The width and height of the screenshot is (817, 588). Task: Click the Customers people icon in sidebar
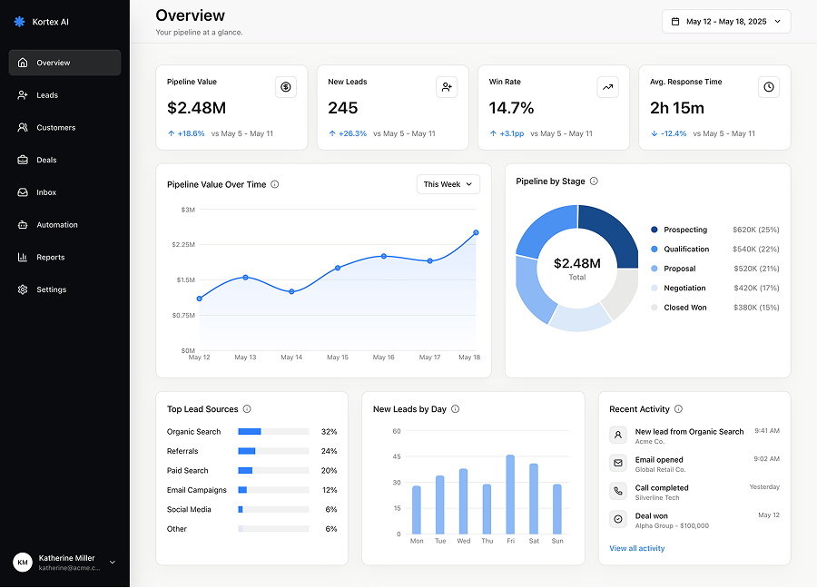pyautogui.click(x=23, y=127)
